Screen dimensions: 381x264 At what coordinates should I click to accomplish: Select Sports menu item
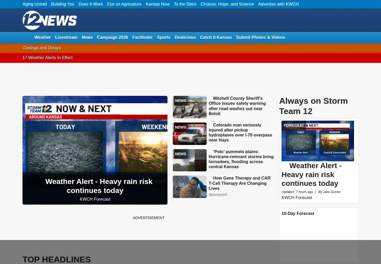tap(164, 37)
